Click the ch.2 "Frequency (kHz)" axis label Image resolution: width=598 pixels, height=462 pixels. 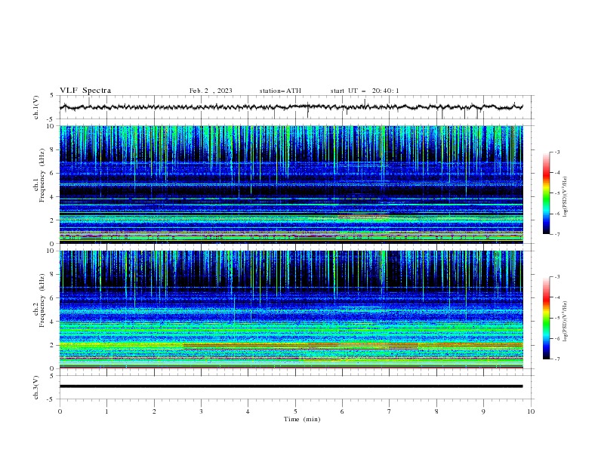(x=42, y=300)
